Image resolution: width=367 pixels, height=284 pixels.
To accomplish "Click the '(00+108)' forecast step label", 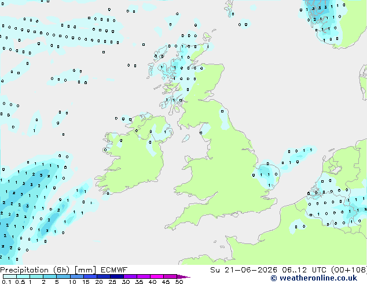I will (x=349, y=270).
